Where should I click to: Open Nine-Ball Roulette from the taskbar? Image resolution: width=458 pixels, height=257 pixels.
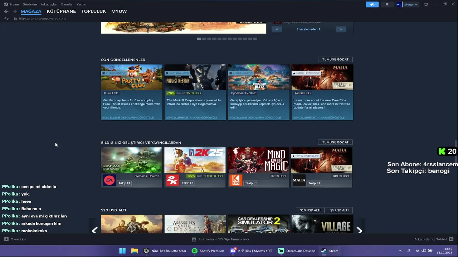tap(165, 251)
